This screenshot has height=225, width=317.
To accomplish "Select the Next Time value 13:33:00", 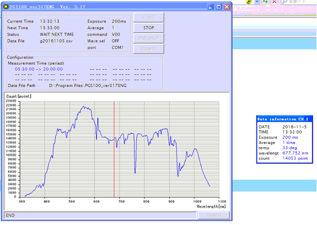I will 50,28.
